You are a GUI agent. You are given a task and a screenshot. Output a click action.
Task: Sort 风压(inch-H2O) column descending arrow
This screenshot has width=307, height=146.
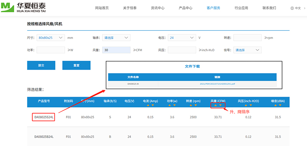[251, 105]
